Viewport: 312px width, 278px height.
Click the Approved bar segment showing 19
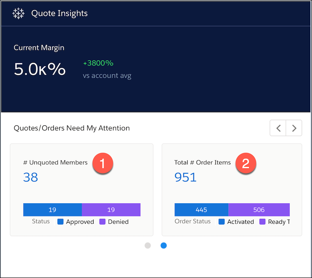[53, 209]
